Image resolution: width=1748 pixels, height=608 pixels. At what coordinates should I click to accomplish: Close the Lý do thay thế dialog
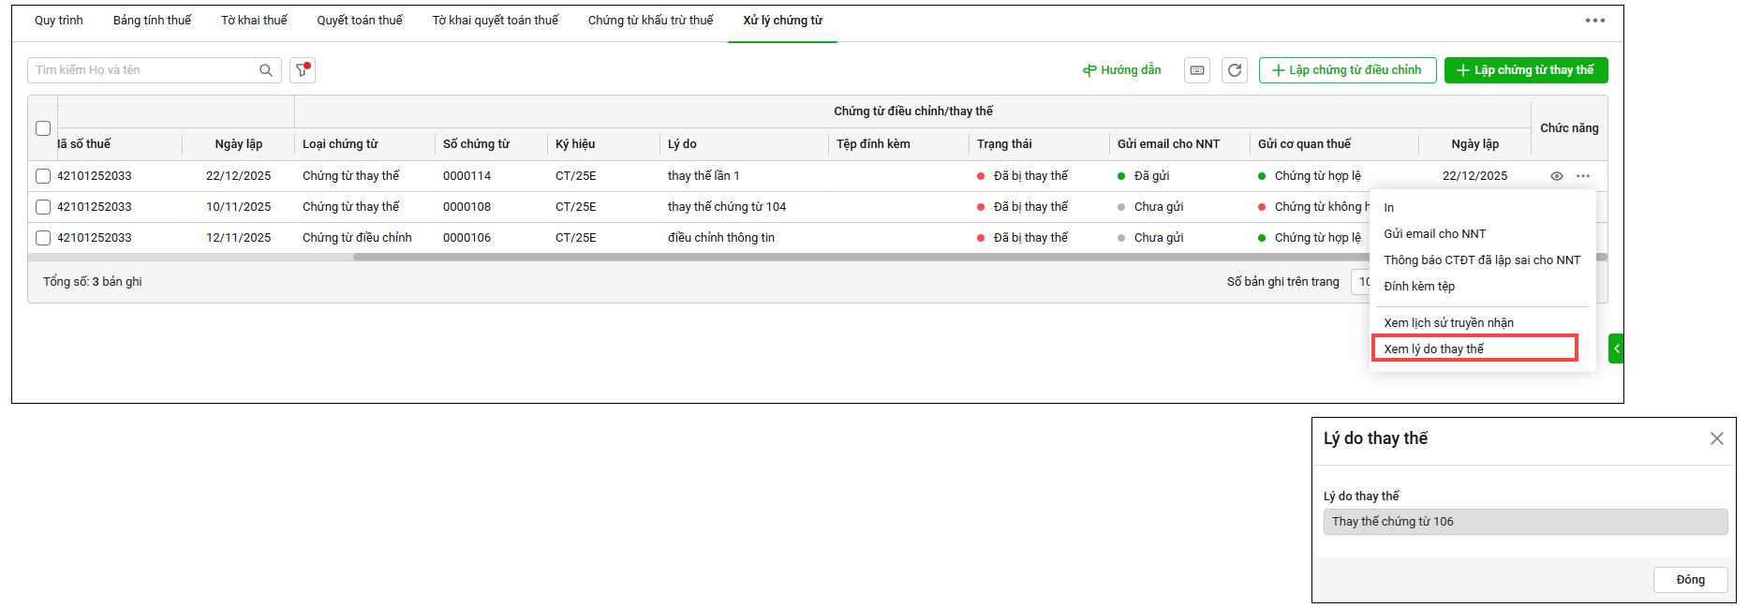pos(1716,438)
